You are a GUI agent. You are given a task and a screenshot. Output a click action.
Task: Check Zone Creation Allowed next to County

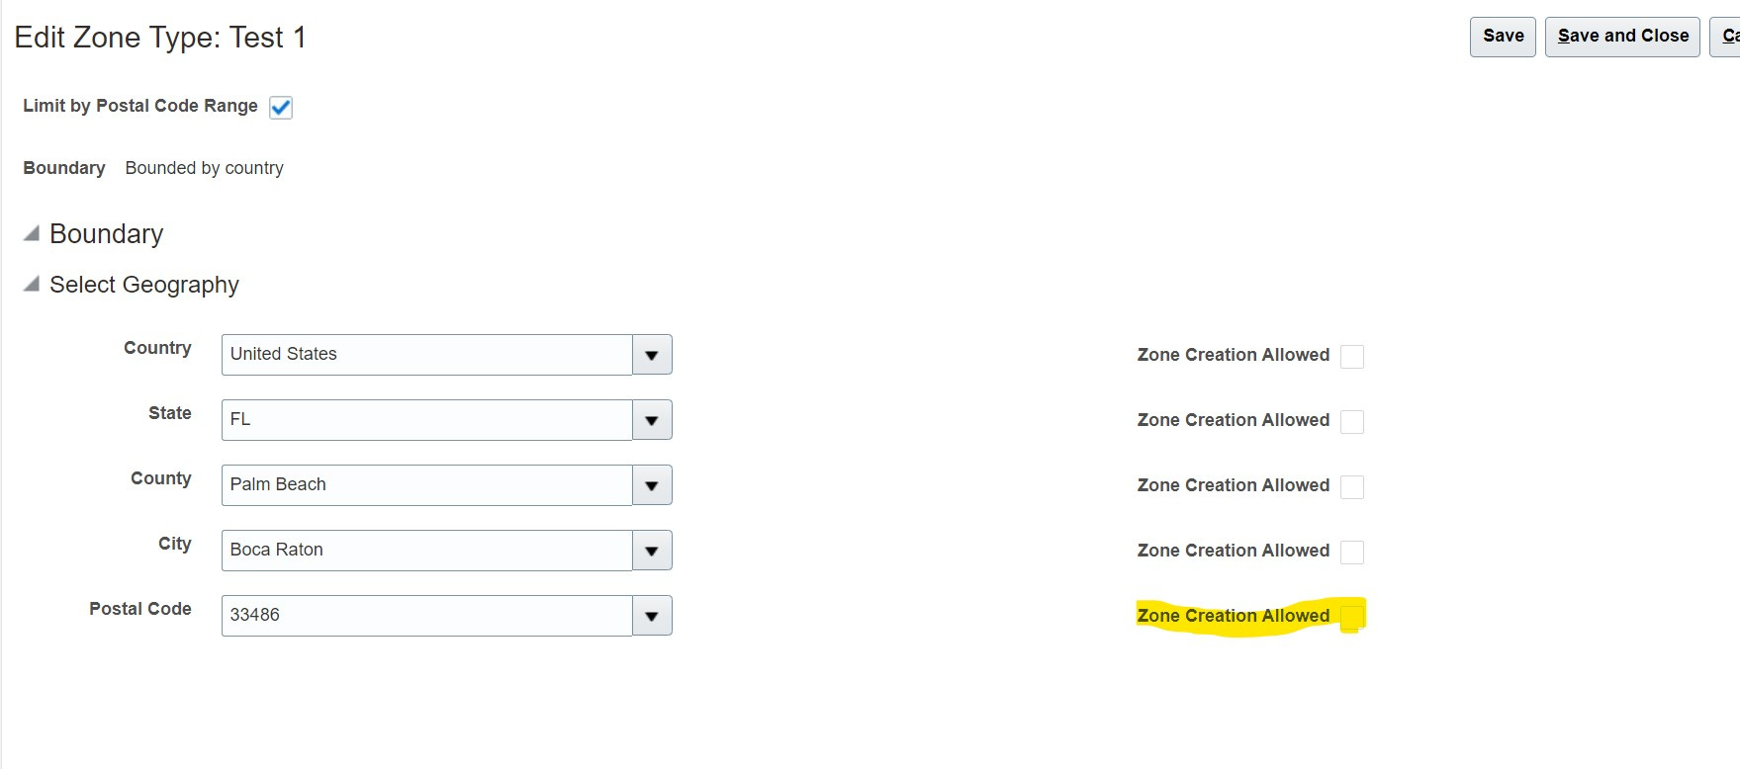click(x=1352, y=486)
